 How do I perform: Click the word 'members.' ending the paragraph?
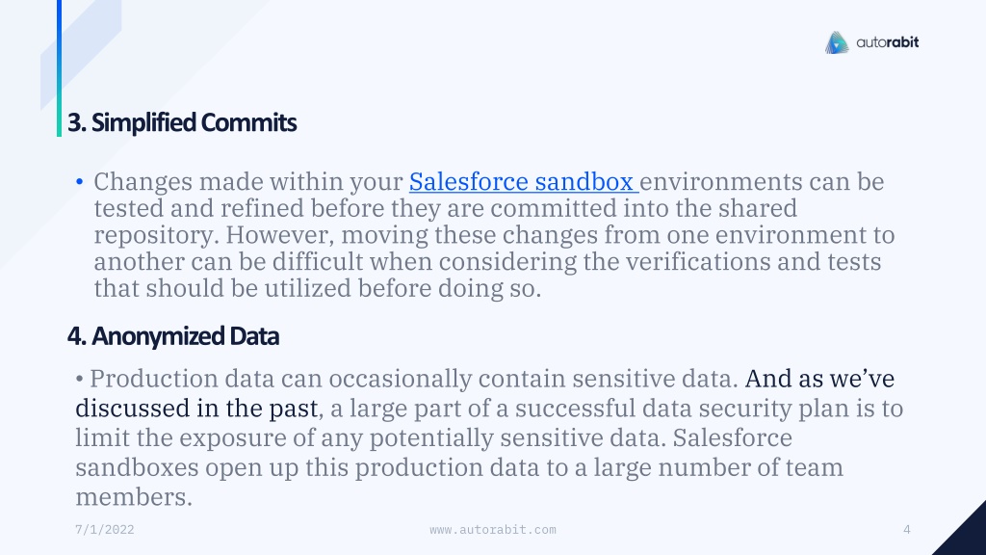[x=134, y=497]
